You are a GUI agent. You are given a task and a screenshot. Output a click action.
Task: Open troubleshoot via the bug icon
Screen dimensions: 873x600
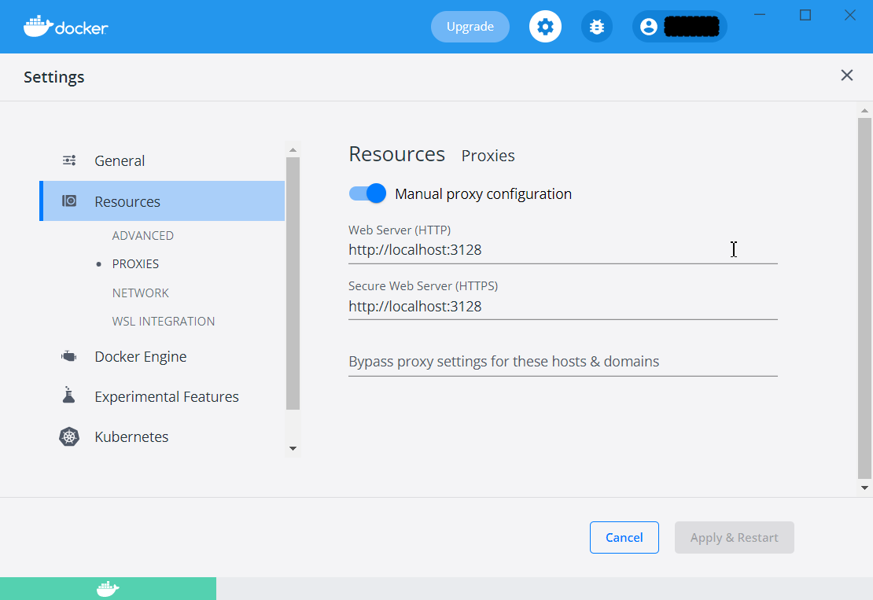click(x=597, y=27)
